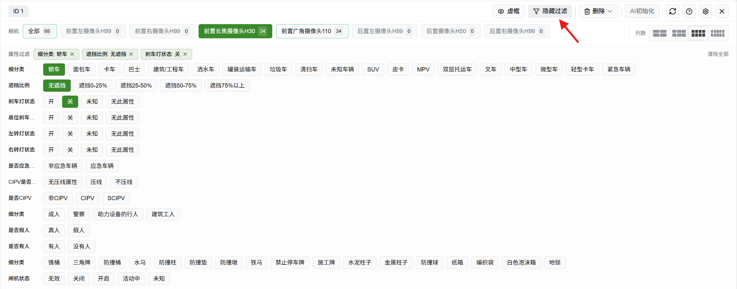This screenshot has width=737, height=289.
Task: Toggle the MPV subcategory filter
Action: coord(423,70)
